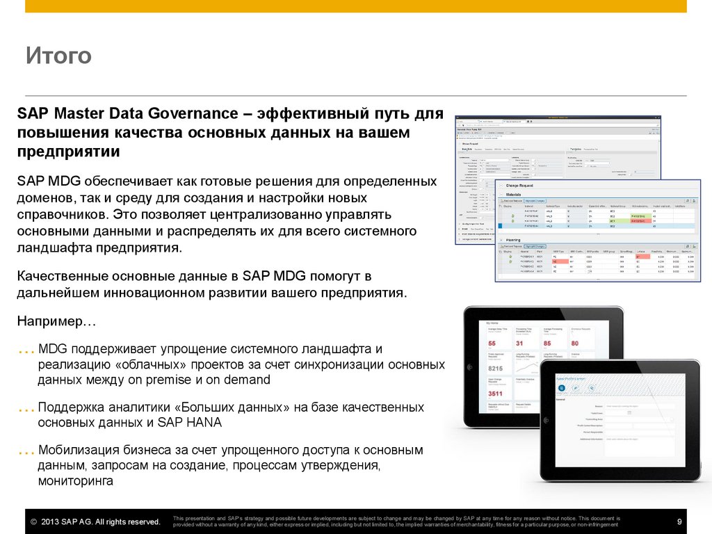
Task: Click the paragraph starting "Качественные основные данные"
Action: coord(212,284)
